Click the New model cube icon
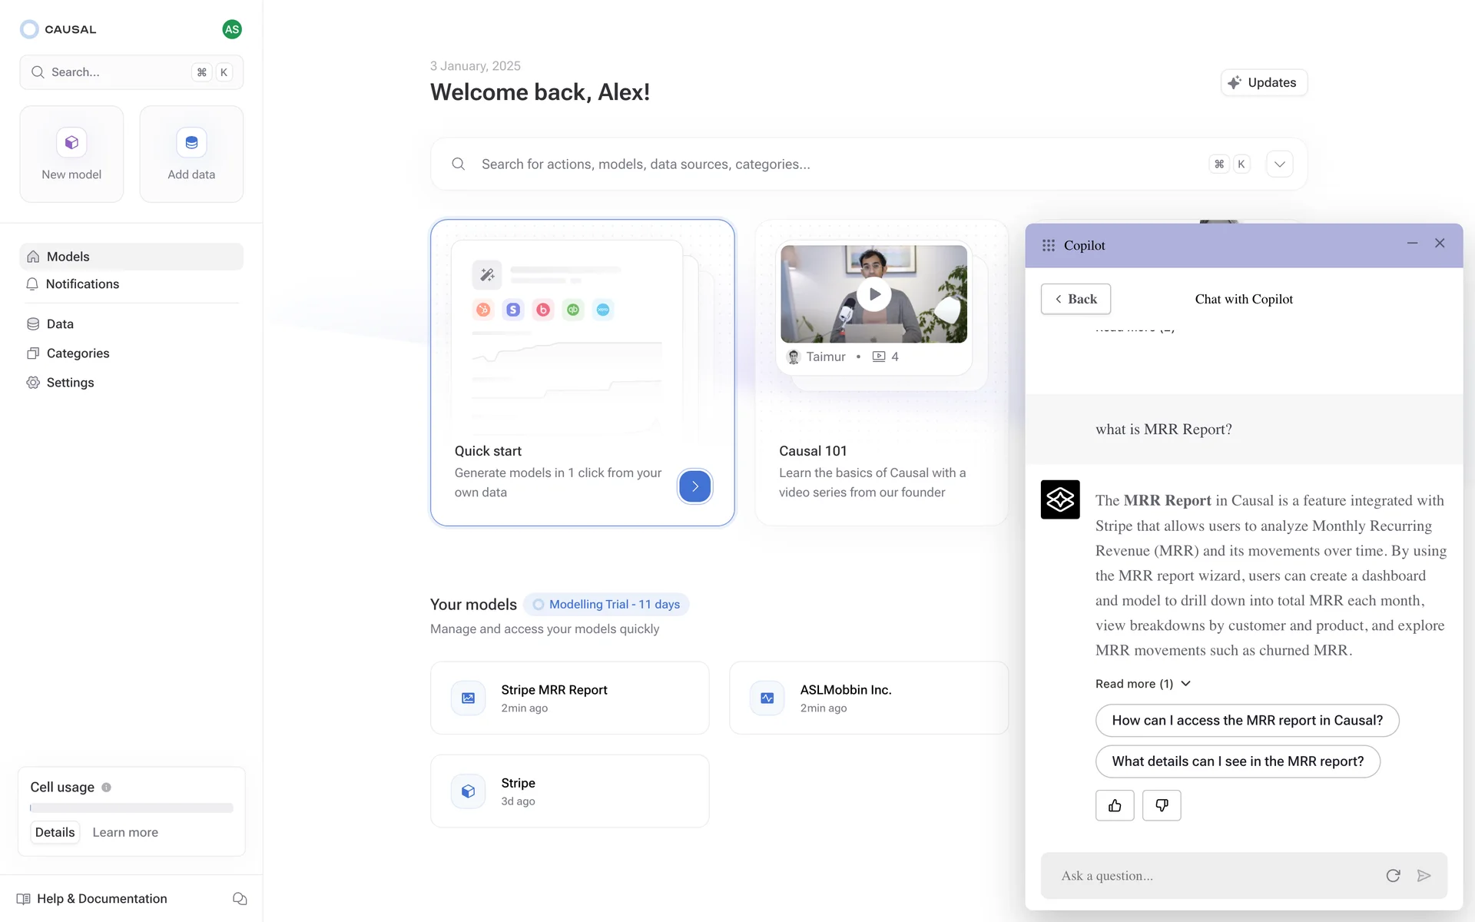 point(71,142)
